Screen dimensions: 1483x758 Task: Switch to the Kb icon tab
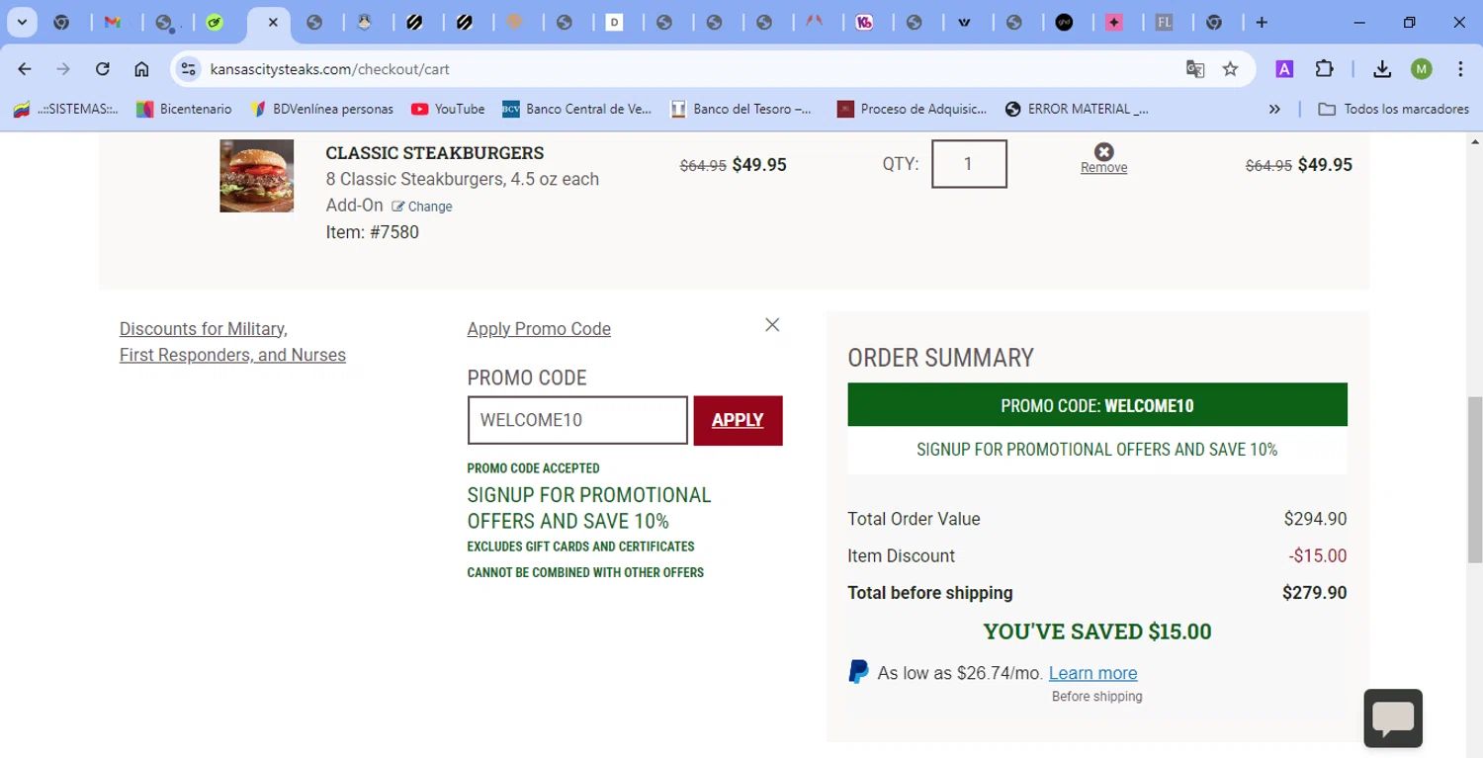tap(865, 22)
